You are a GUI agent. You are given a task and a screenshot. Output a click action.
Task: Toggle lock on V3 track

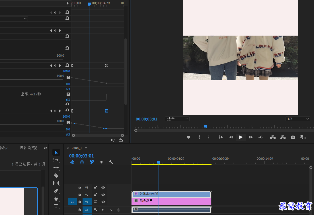(80, 187)
